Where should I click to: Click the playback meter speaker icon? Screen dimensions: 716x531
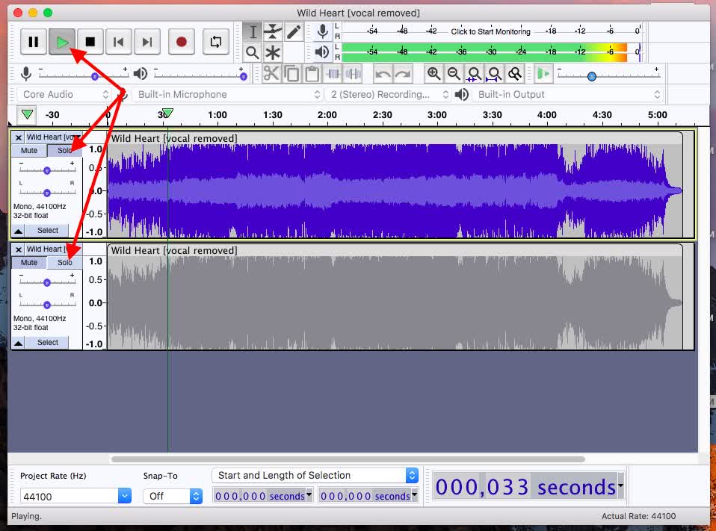tap(322, 52)
